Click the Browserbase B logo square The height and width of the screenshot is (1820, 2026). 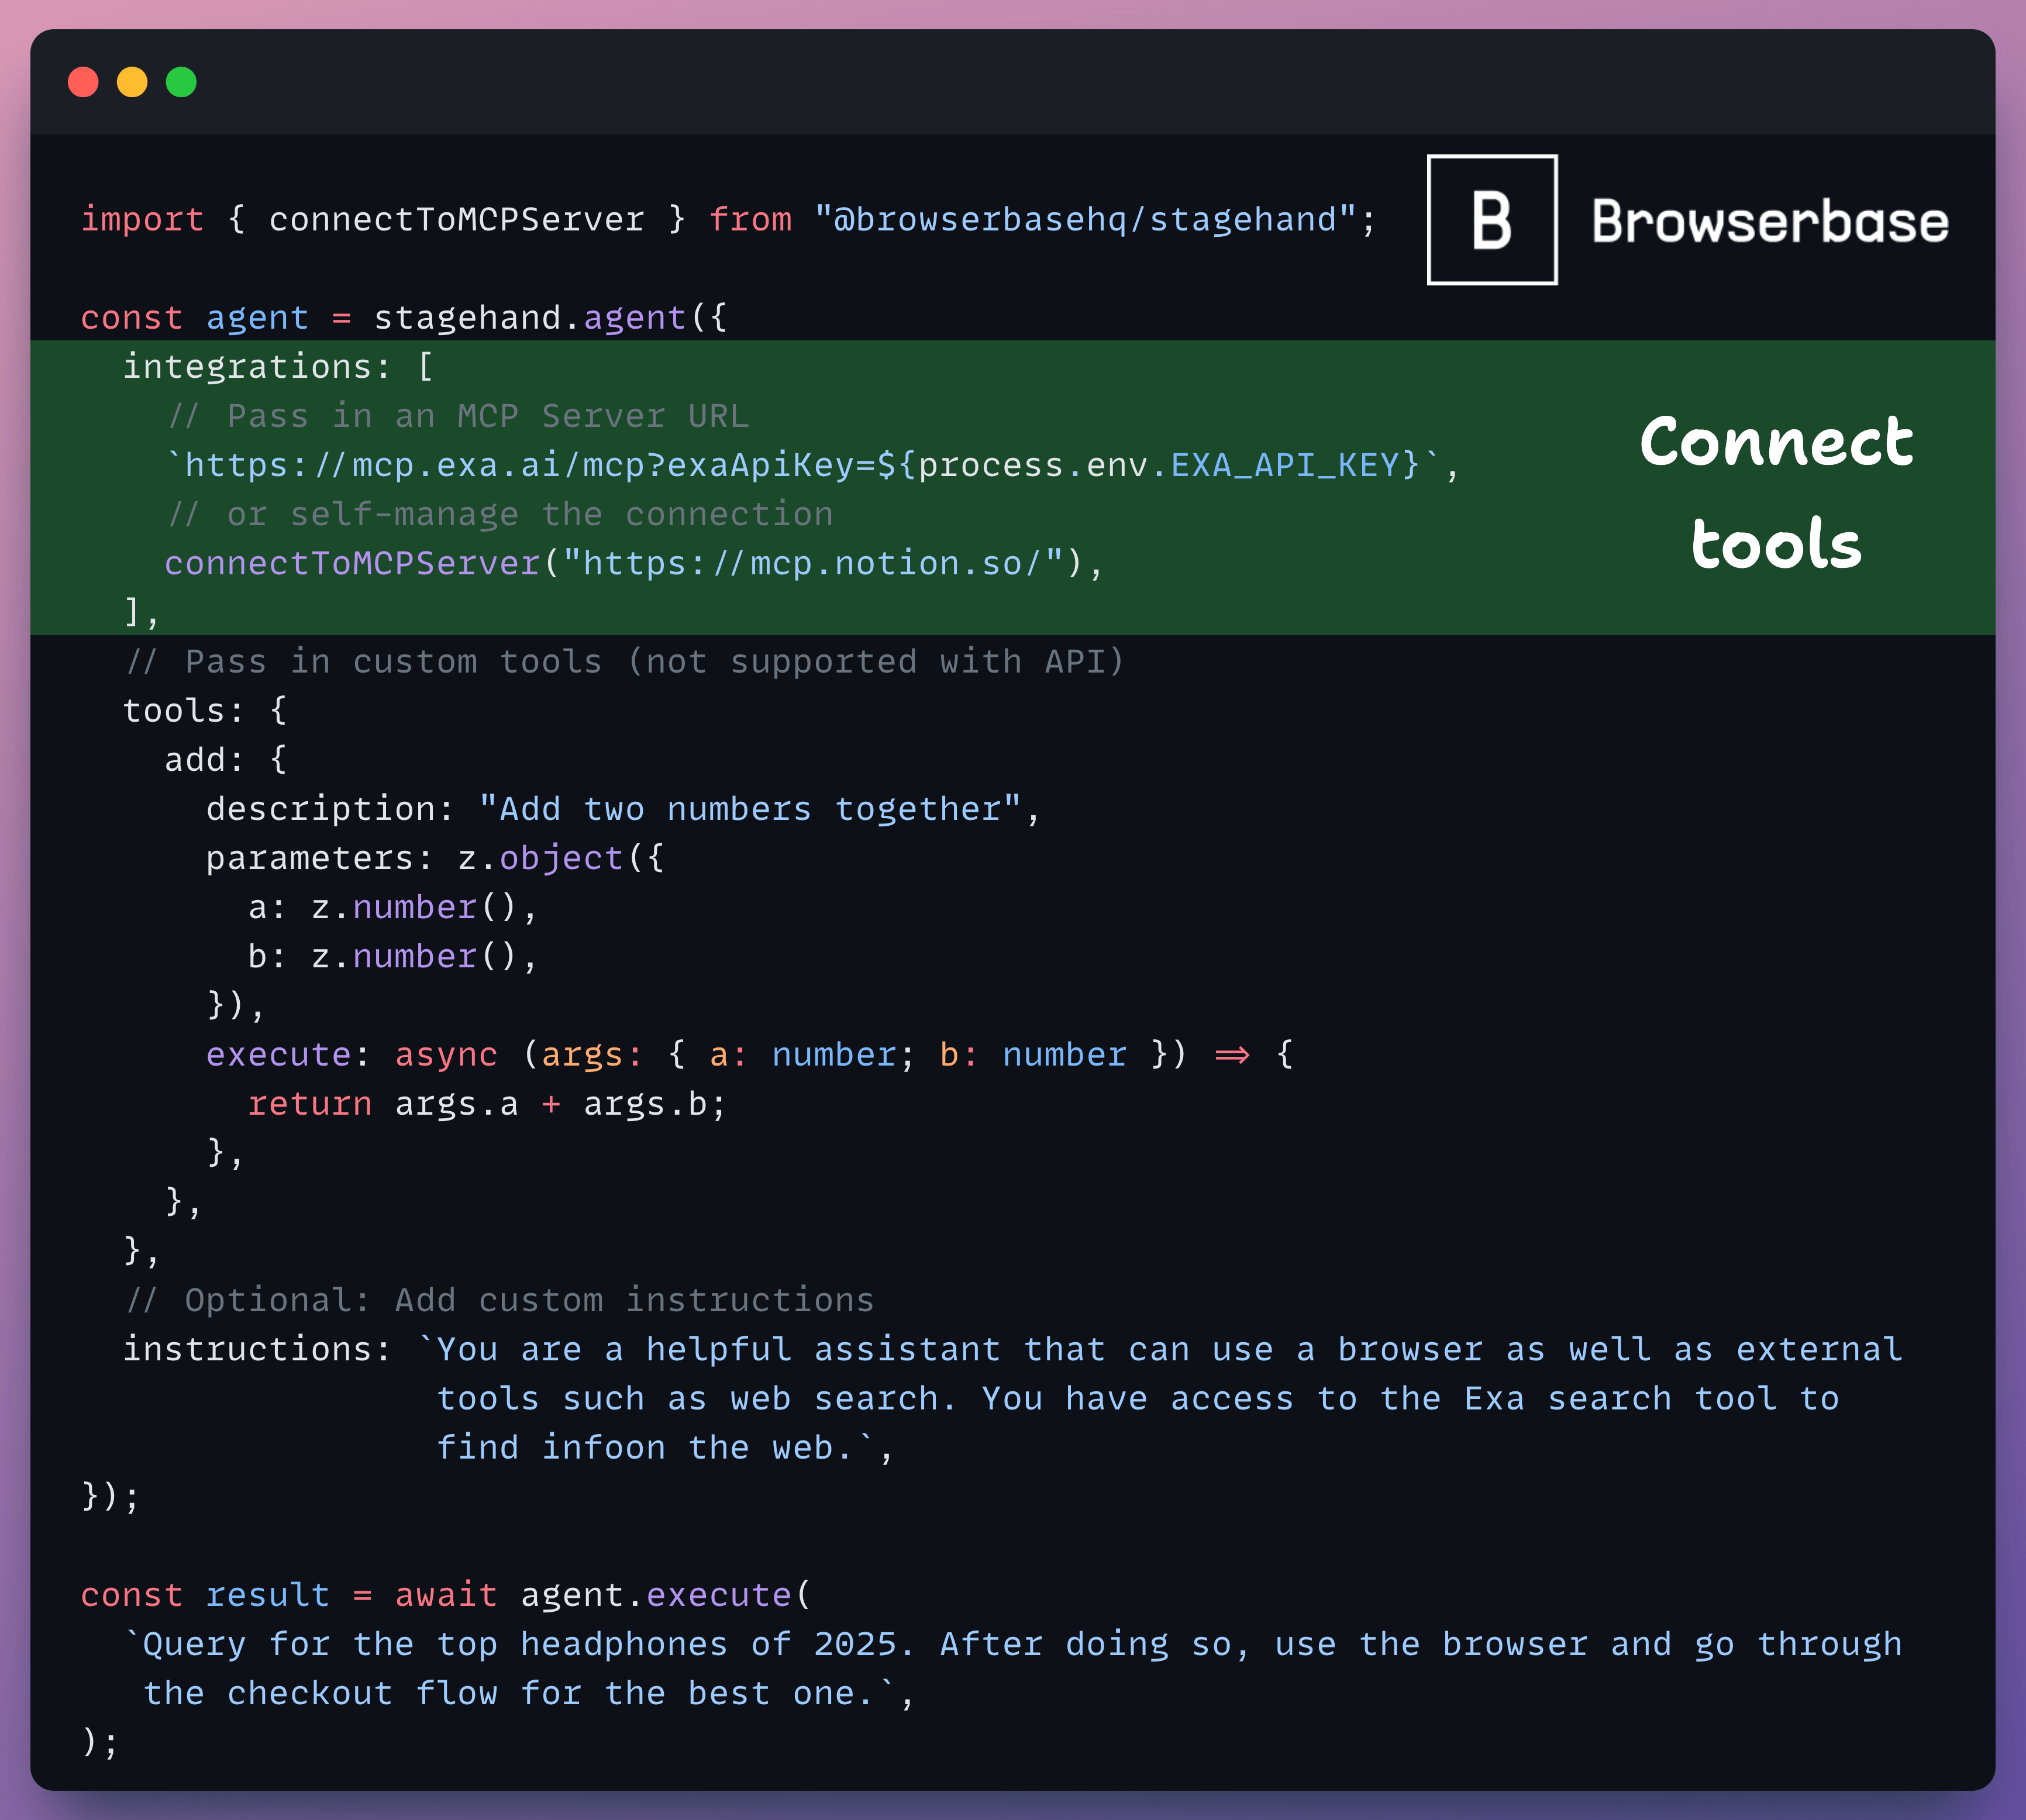(x=1491, y=220)
